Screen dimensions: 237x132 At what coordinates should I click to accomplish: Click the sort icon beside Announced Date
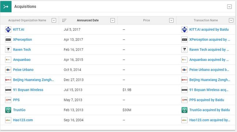click(x=65, y=20)
